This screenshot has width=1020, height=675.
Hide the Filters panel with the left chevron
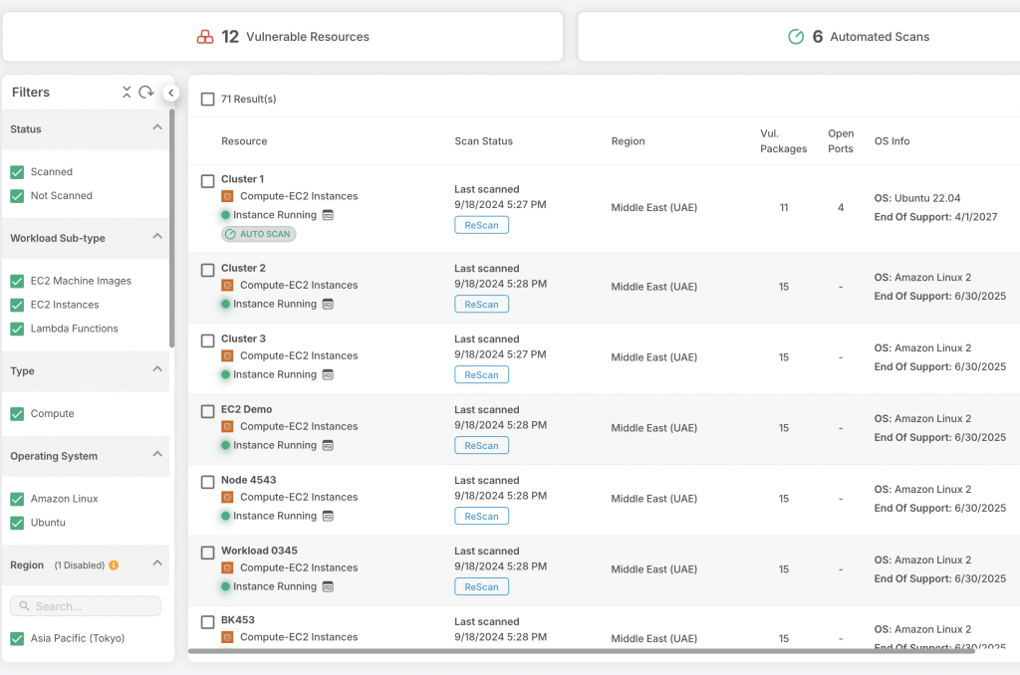point(170,93)
